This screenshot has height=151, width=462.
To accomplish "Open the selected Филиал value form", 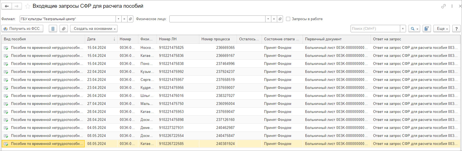I will pos(130,19).
